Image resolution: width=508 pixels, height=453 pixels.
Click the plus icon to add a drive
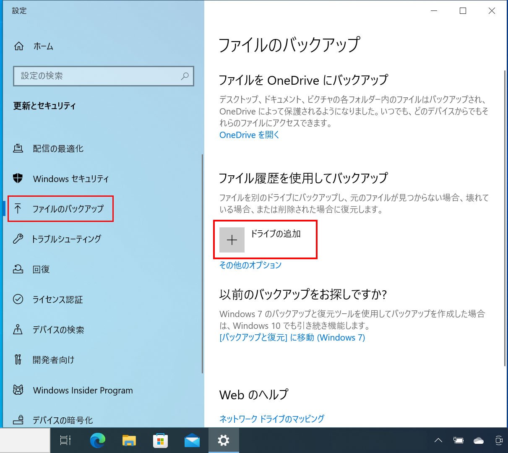[232, 240]
